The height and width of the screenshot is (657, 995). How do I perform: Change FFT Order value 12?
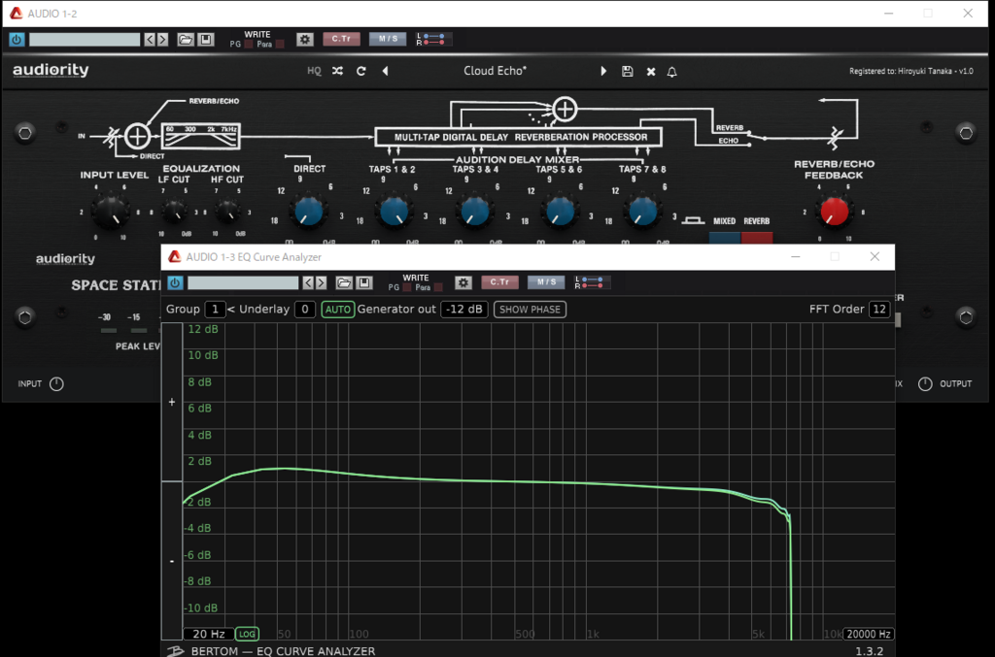878,310
